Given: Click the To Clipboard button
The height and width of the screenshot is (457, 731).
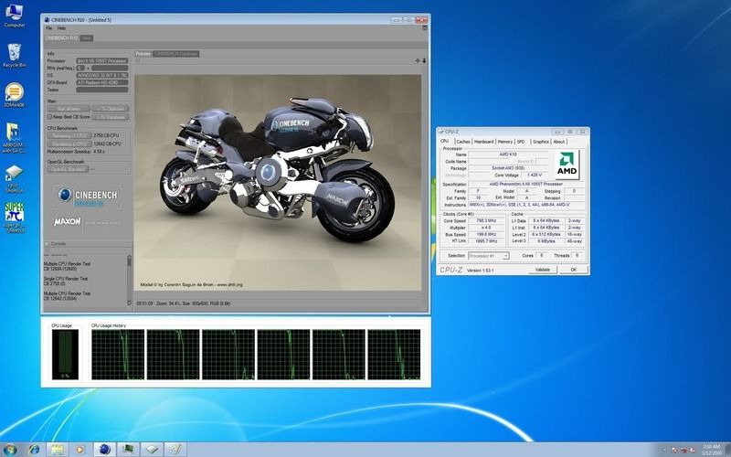Looking at the screenshot, I should [x=111, y=109].
